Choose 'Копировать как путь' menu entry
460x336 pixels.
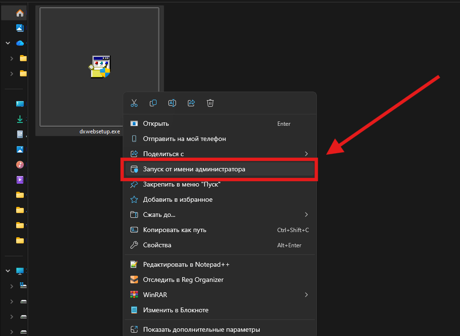tap(175, 230)
